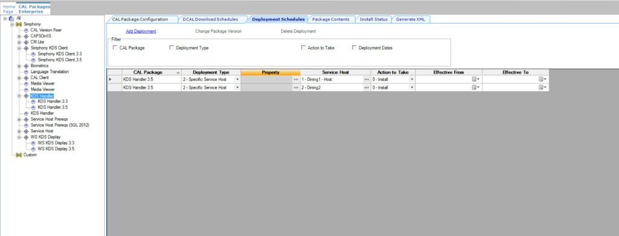Expand the CM Lite node
This screenshot has width=619, height=236.
pyautogui.click(x=19, y=42)
